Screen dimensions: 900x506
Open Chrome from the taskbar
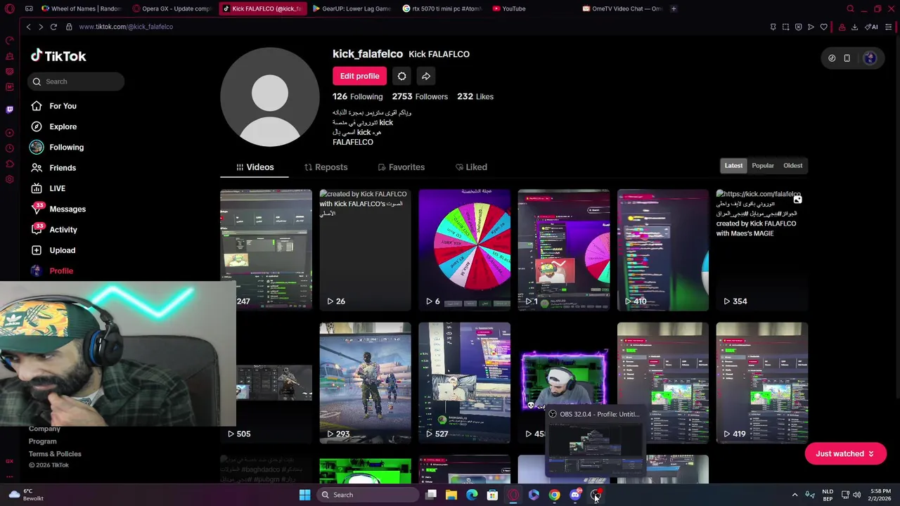(554, 495)
